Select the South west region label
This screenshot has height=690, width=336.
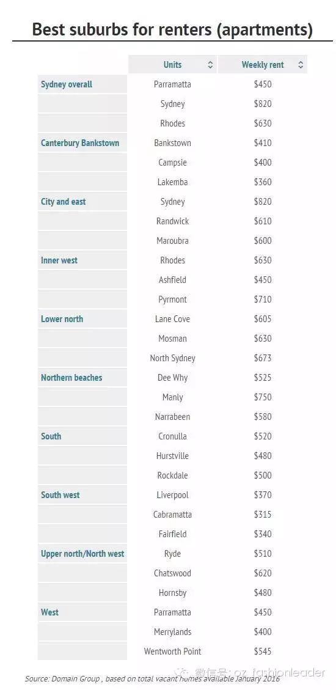click(x=60, y=495)
